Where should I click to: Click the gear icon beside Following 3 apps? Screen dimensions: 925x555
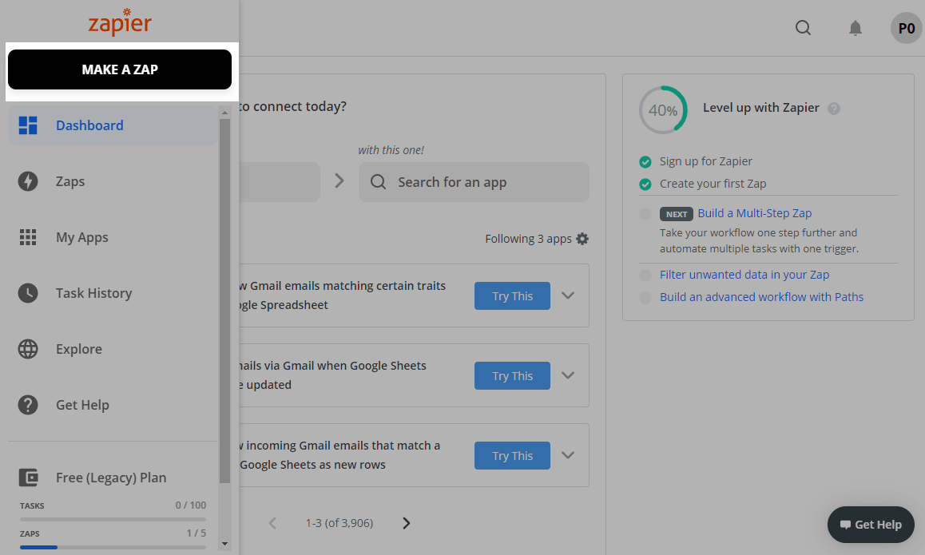[582, 239]
